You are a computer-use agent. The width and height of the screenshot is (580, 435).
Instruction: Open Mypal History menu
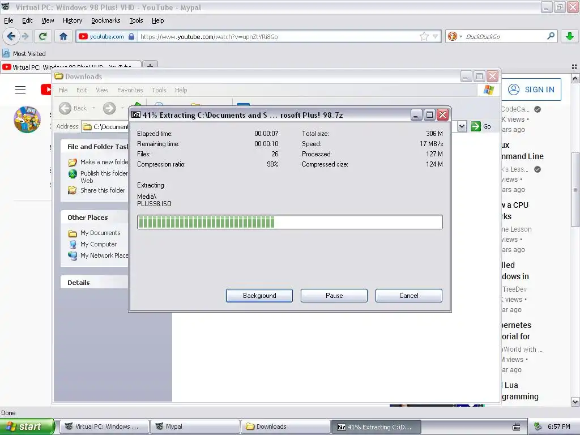coord(72,20)
